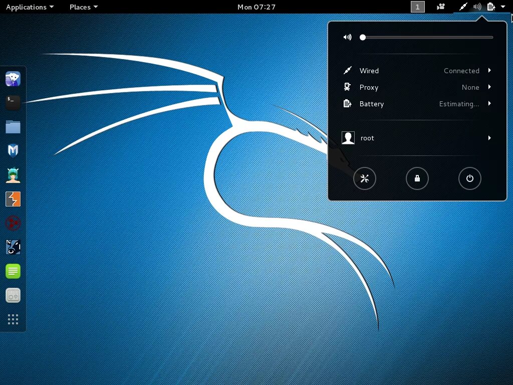Click workspace indicator 1

[x=417, y=7]
